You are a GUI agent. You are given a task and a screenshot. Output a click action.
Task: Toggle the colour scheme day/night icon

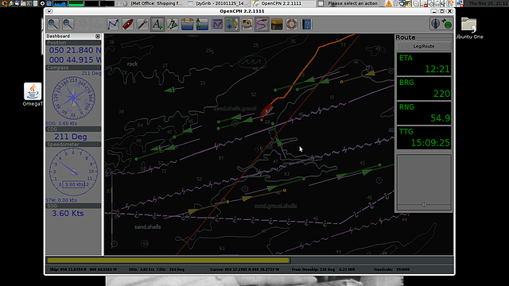pyautogui.click(x=277, y=25)
